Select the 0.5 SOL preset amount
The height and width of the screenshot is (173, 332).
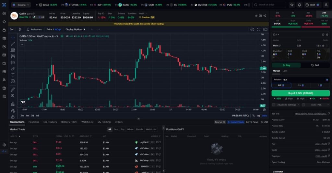(301, 85)
